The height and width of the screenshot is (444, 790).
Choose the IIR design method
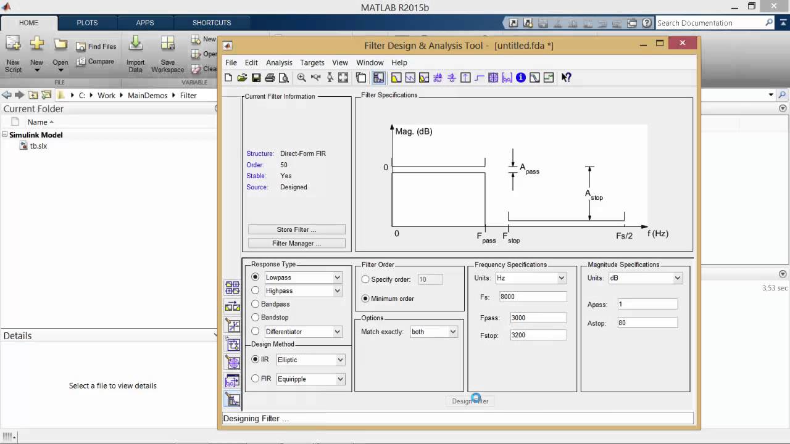[x=260, y=360]
